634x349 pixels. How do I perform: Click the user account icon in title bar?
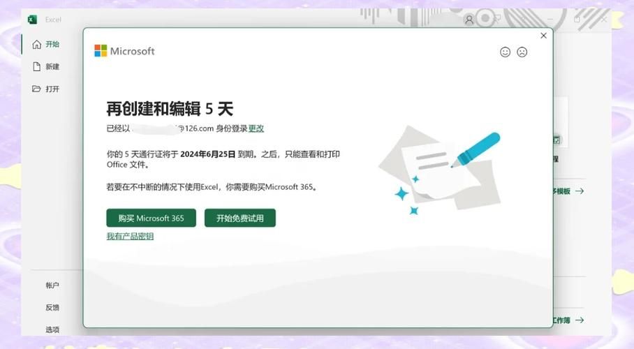click(469, 20)
